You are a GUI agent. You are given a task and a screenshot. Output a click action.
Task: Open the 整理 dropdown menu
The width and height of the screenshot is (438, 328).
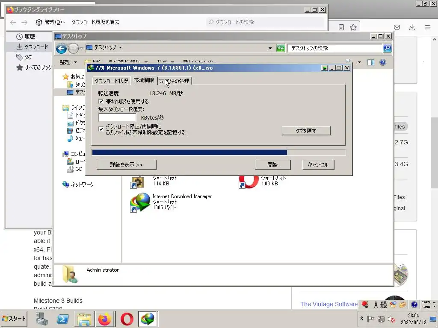(68, 62)
